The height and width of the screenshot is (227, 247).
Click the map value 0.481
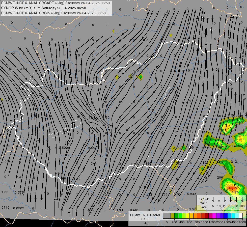point(134,210)
